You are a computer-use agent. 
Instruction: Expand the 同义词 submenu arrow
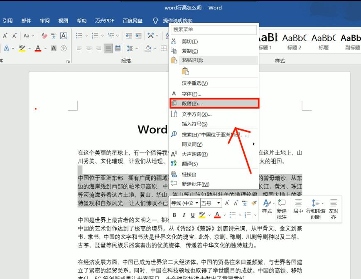(253, 144)
